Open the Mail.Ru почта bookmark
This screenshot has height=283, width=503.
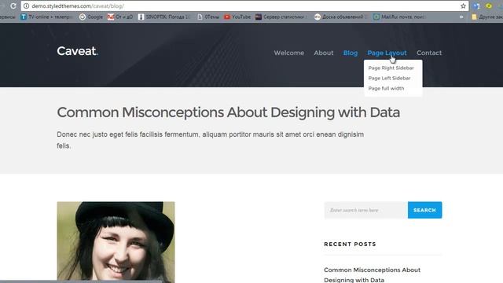[x=399, y=17]
